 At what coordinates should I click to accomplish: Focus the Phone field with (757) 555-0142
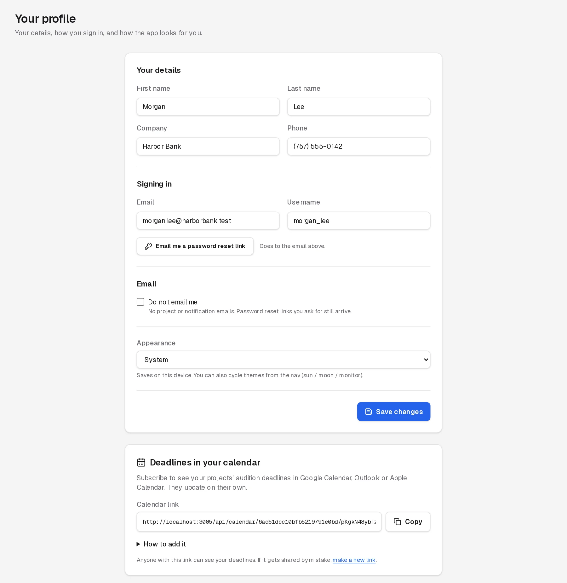pyautogui.click(x=359, y=146)
